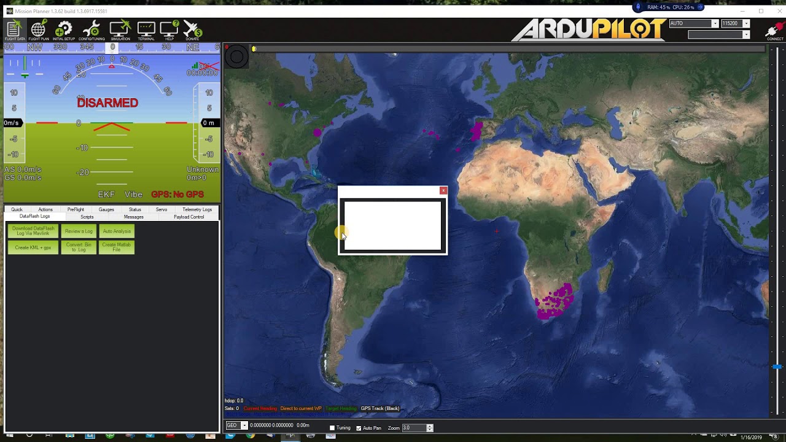The height and width of the screenshot is (442, 786).
Task: Click the GPS Track (Black) legend label
Action: [380, 408]
